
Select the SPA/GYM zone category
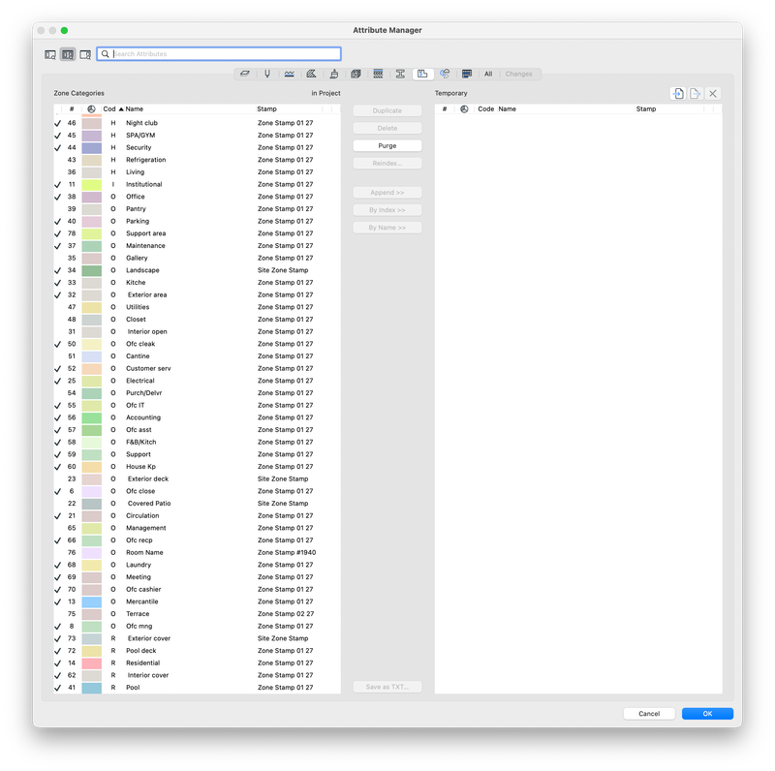coord(198,136)
